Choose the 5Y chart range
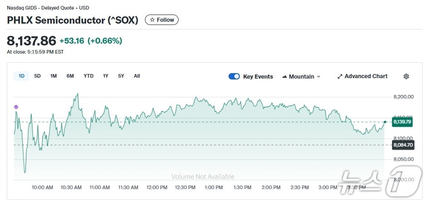 [x=121, y=76]
